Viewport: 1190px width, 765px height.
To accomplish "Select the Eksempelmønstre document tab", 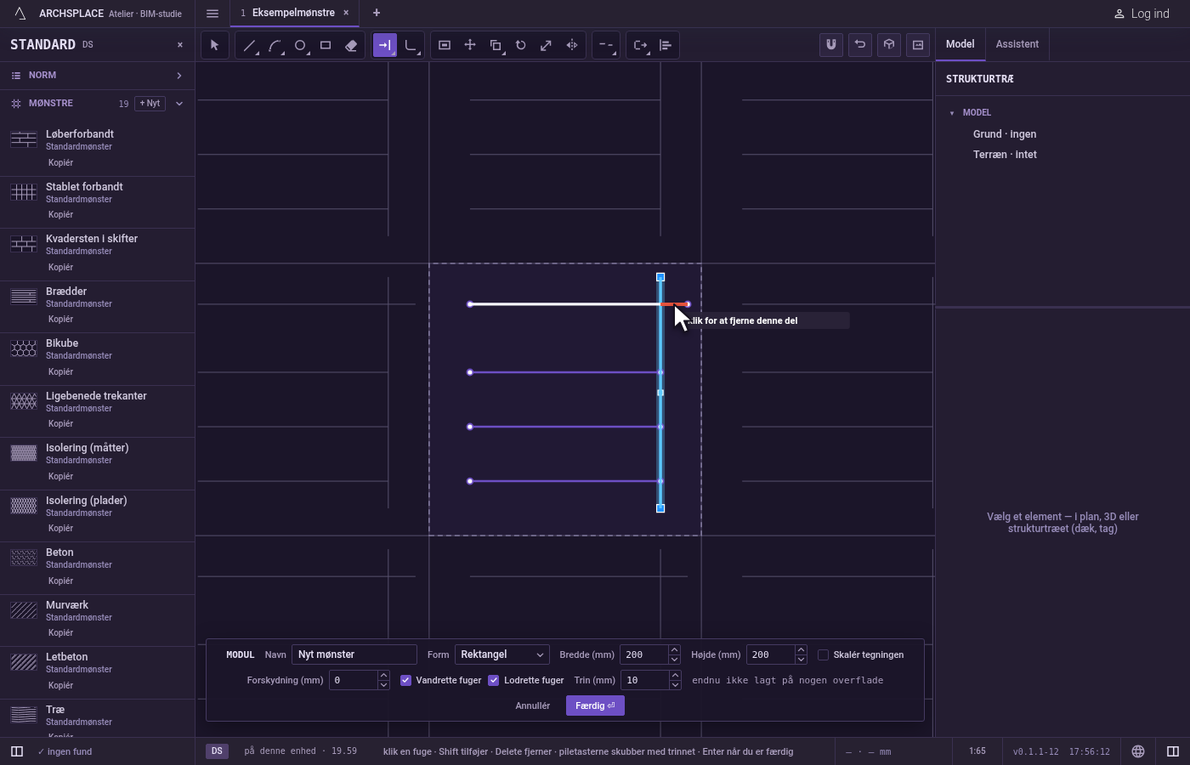I will pyautogui.click(x=294, y=13).
